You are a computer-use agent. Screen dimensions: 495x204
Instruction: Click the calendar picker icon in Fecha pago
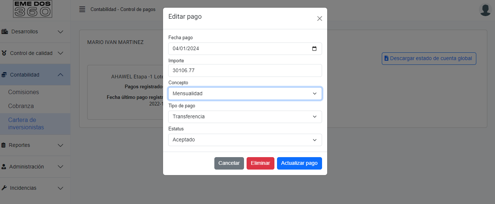click(x=314, y=49)
